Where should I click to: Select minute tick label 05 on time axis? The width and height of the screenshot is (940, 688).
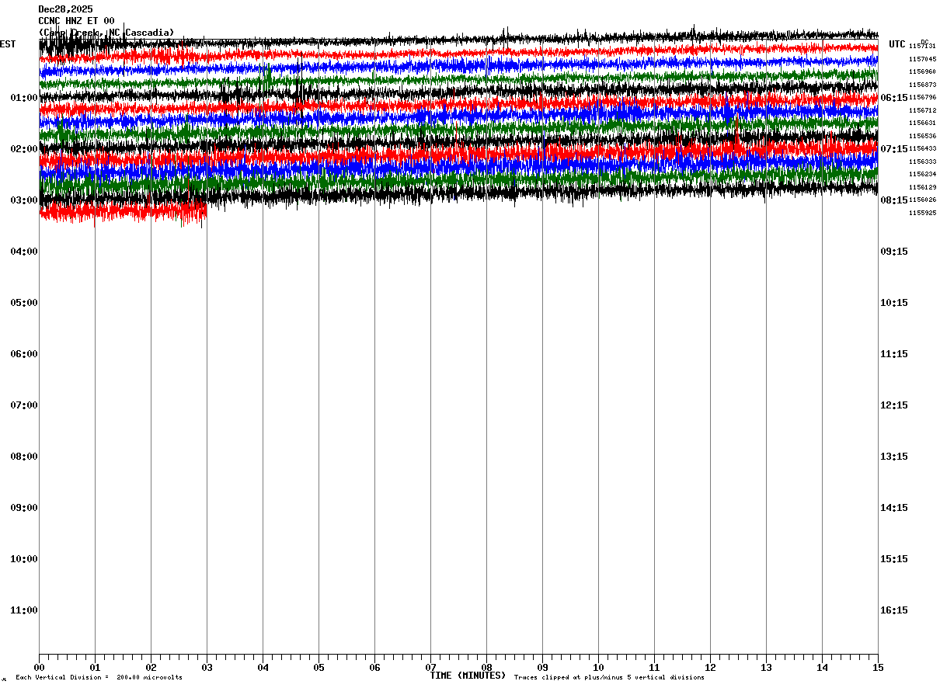319,668
